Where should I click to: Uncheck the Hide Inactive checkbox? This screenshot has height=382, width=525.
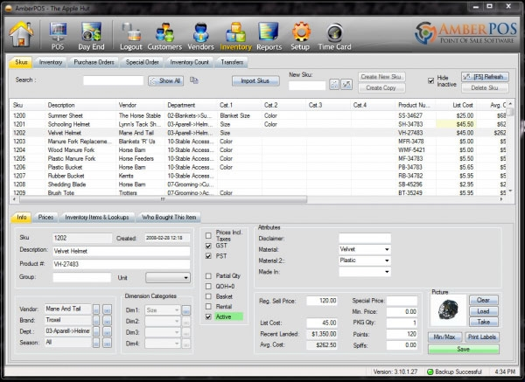point(431,80)
